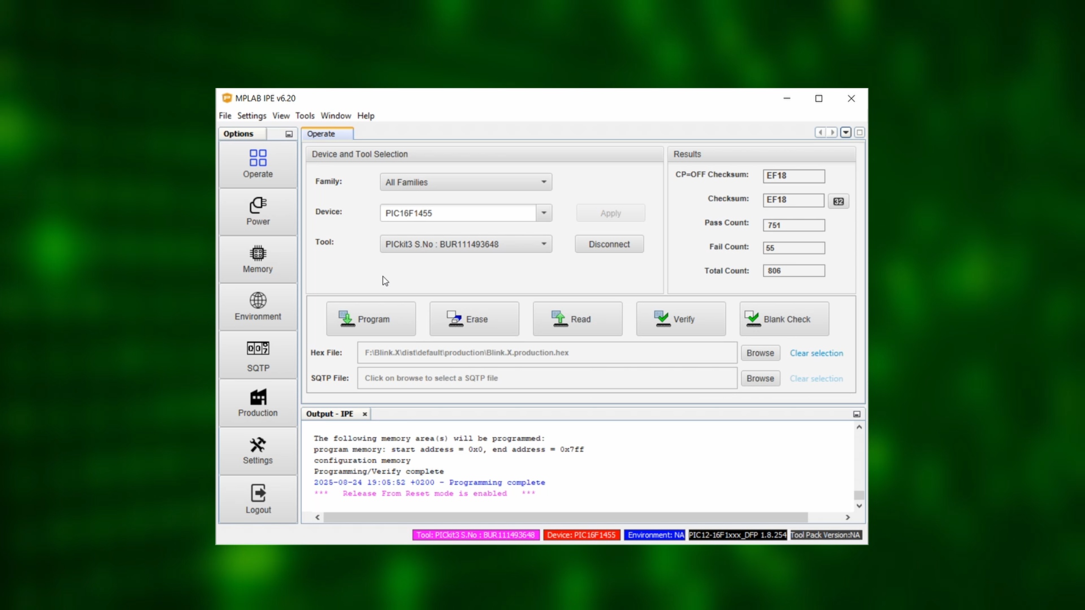1085x610 pixels.
Task: Select the Memory sidebar icon
Action: click(258, 259)
